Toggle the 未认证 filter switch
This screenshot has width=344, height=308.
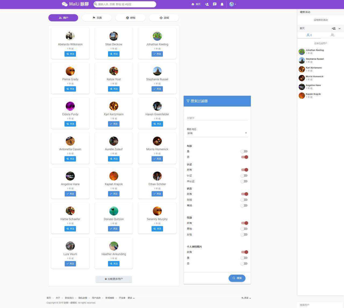pos(244,181)
